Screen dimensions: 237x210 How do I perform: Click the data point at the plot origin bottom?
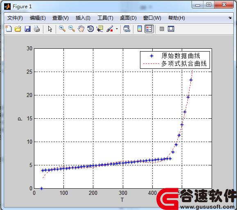(x=41, y=188)
